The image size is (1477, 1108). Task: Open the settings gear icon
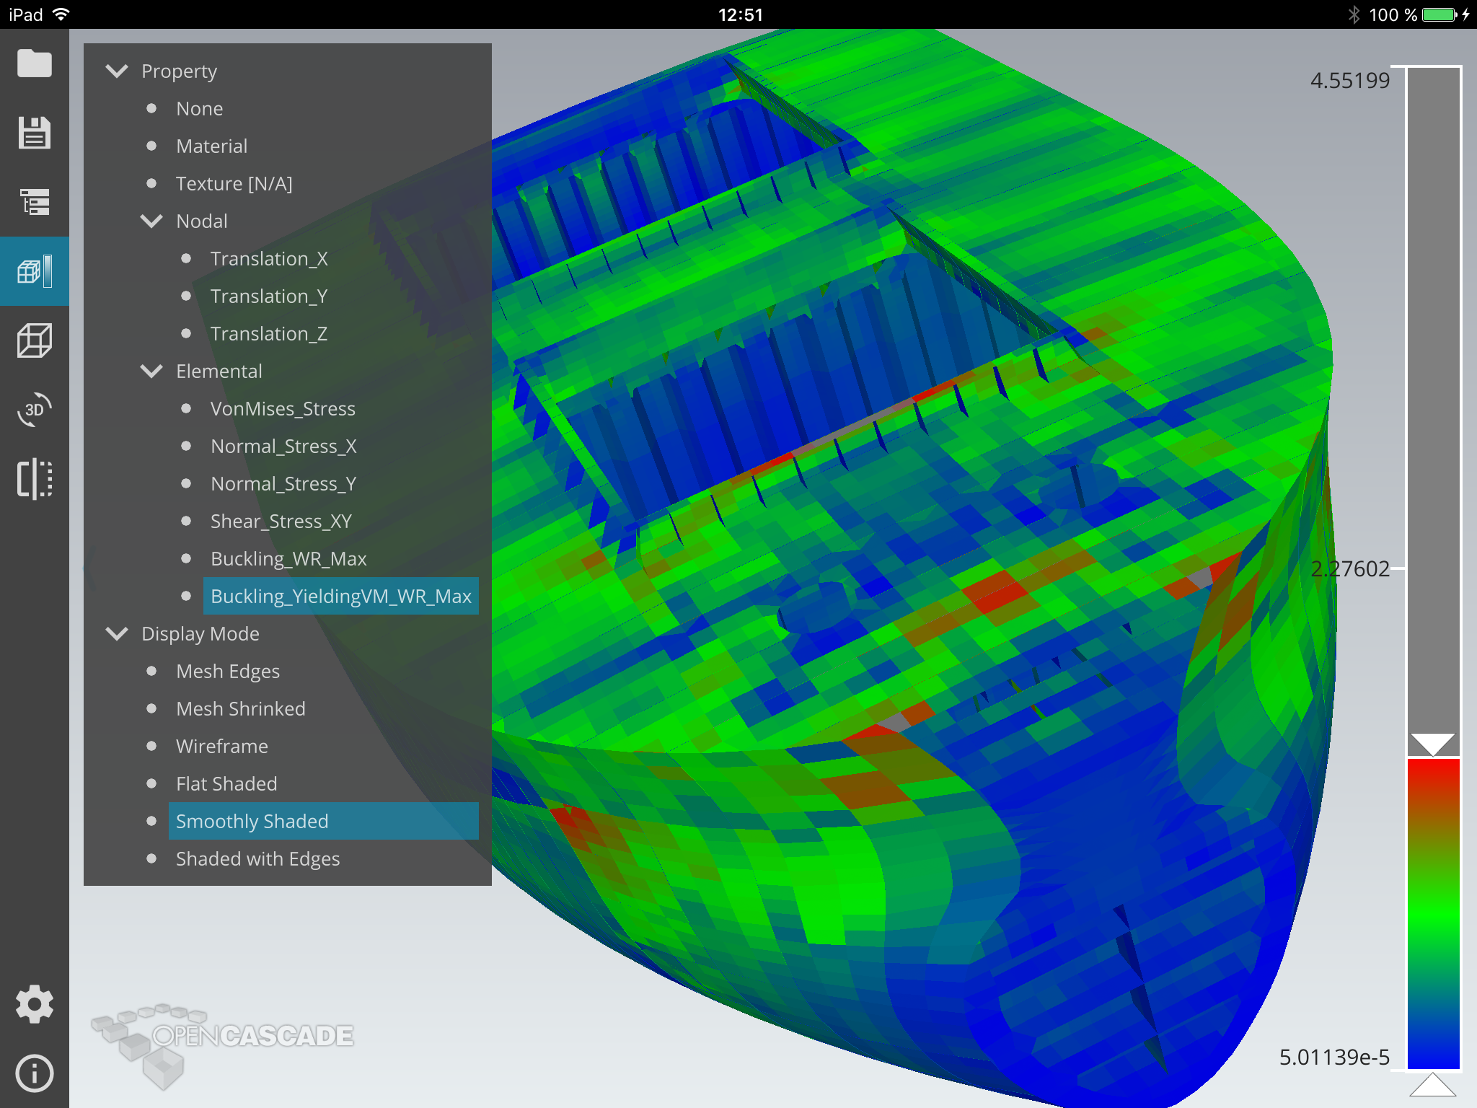[x=34, y=1004]
